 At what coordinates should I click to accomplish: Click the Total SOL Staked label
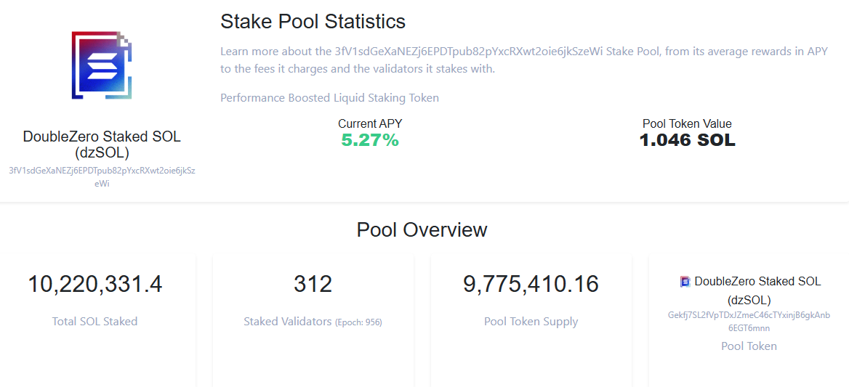pyautogui.click(x=95, y=321)
